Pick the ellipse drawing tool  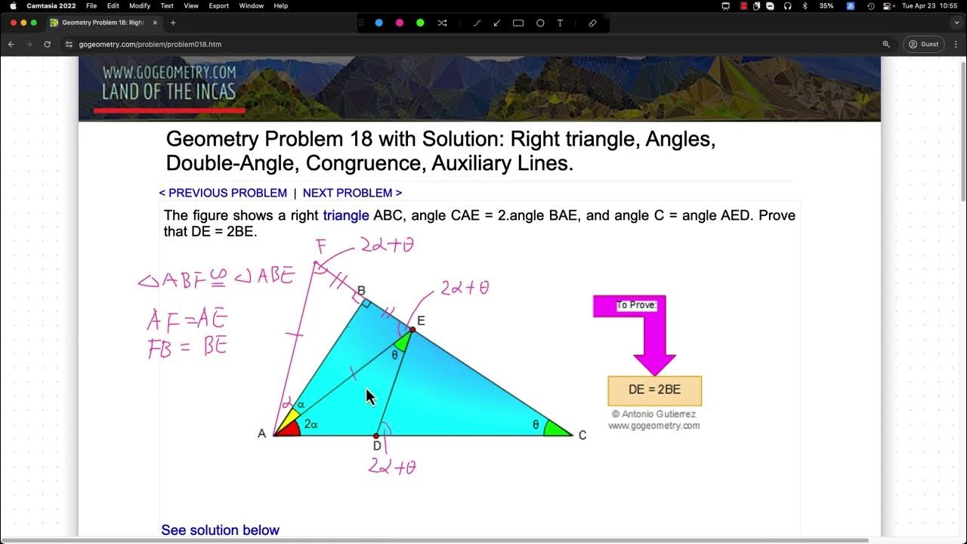[541, 23]
